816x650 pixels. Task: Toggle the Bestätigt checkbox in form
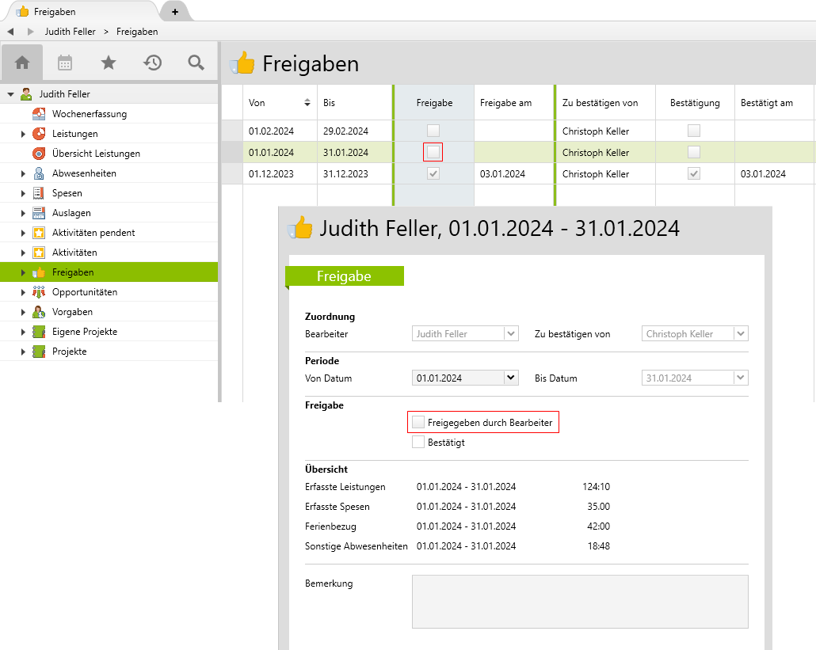pos(418,443)
